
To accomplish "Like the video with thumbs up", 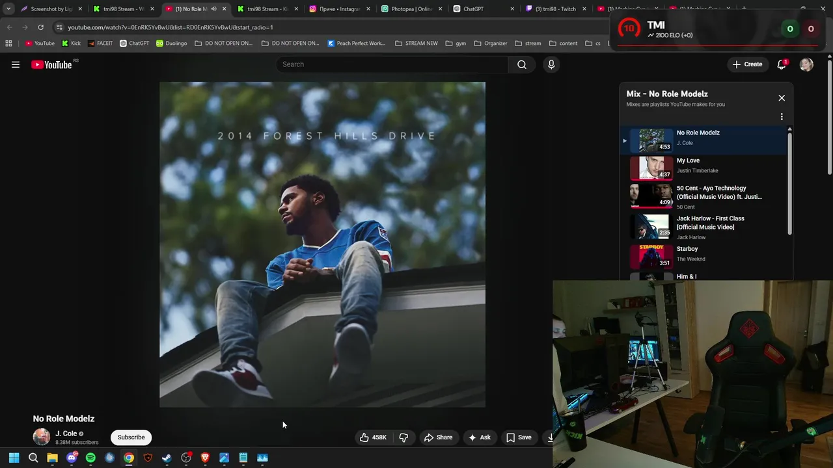I will click(373, 437).
